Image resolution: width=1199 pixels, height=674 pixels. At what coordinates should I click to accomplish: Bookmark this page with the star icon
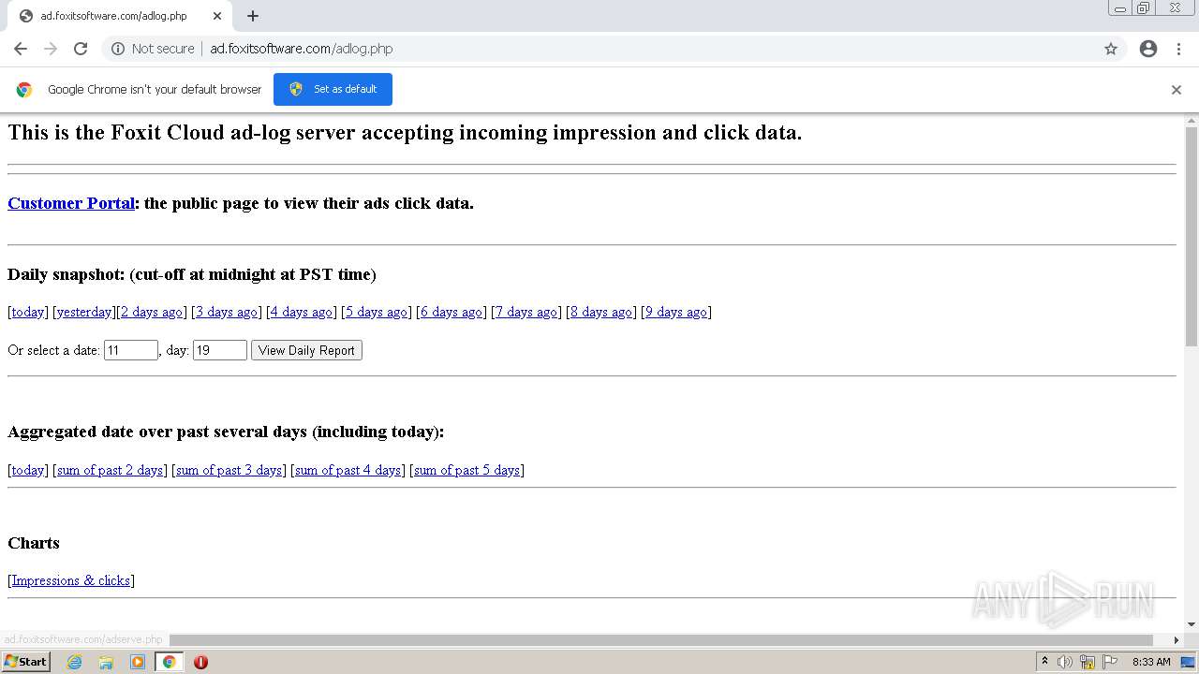point(1111,49)
